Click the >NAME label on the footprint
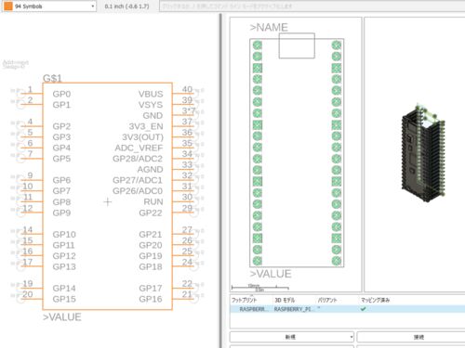 [x=269, y=27]
